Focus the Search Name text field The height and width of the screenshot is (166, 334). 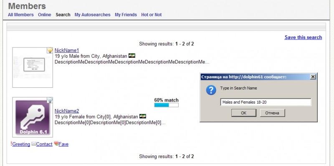(266, 102)
